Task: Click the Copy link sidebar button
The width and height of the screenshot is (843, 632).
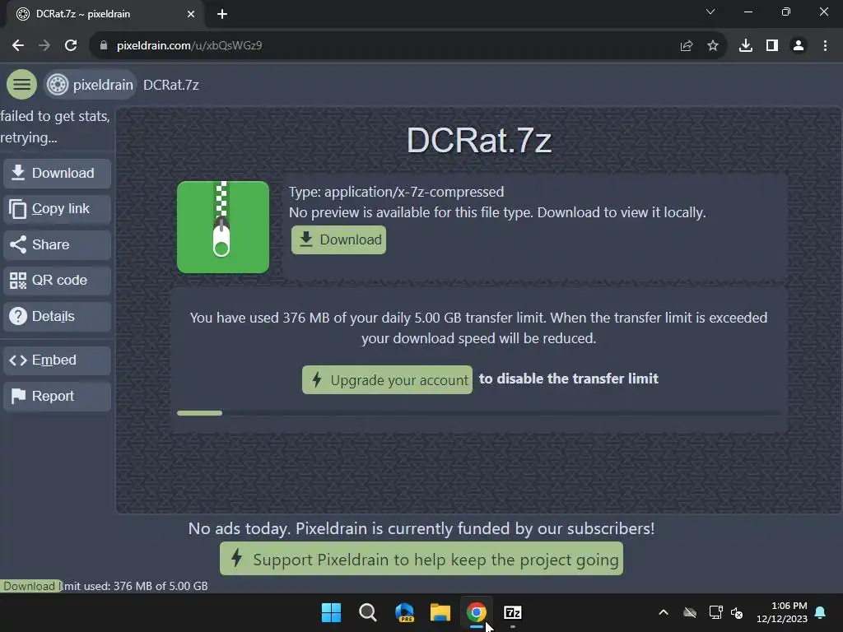Action: (x=57, y=208)
